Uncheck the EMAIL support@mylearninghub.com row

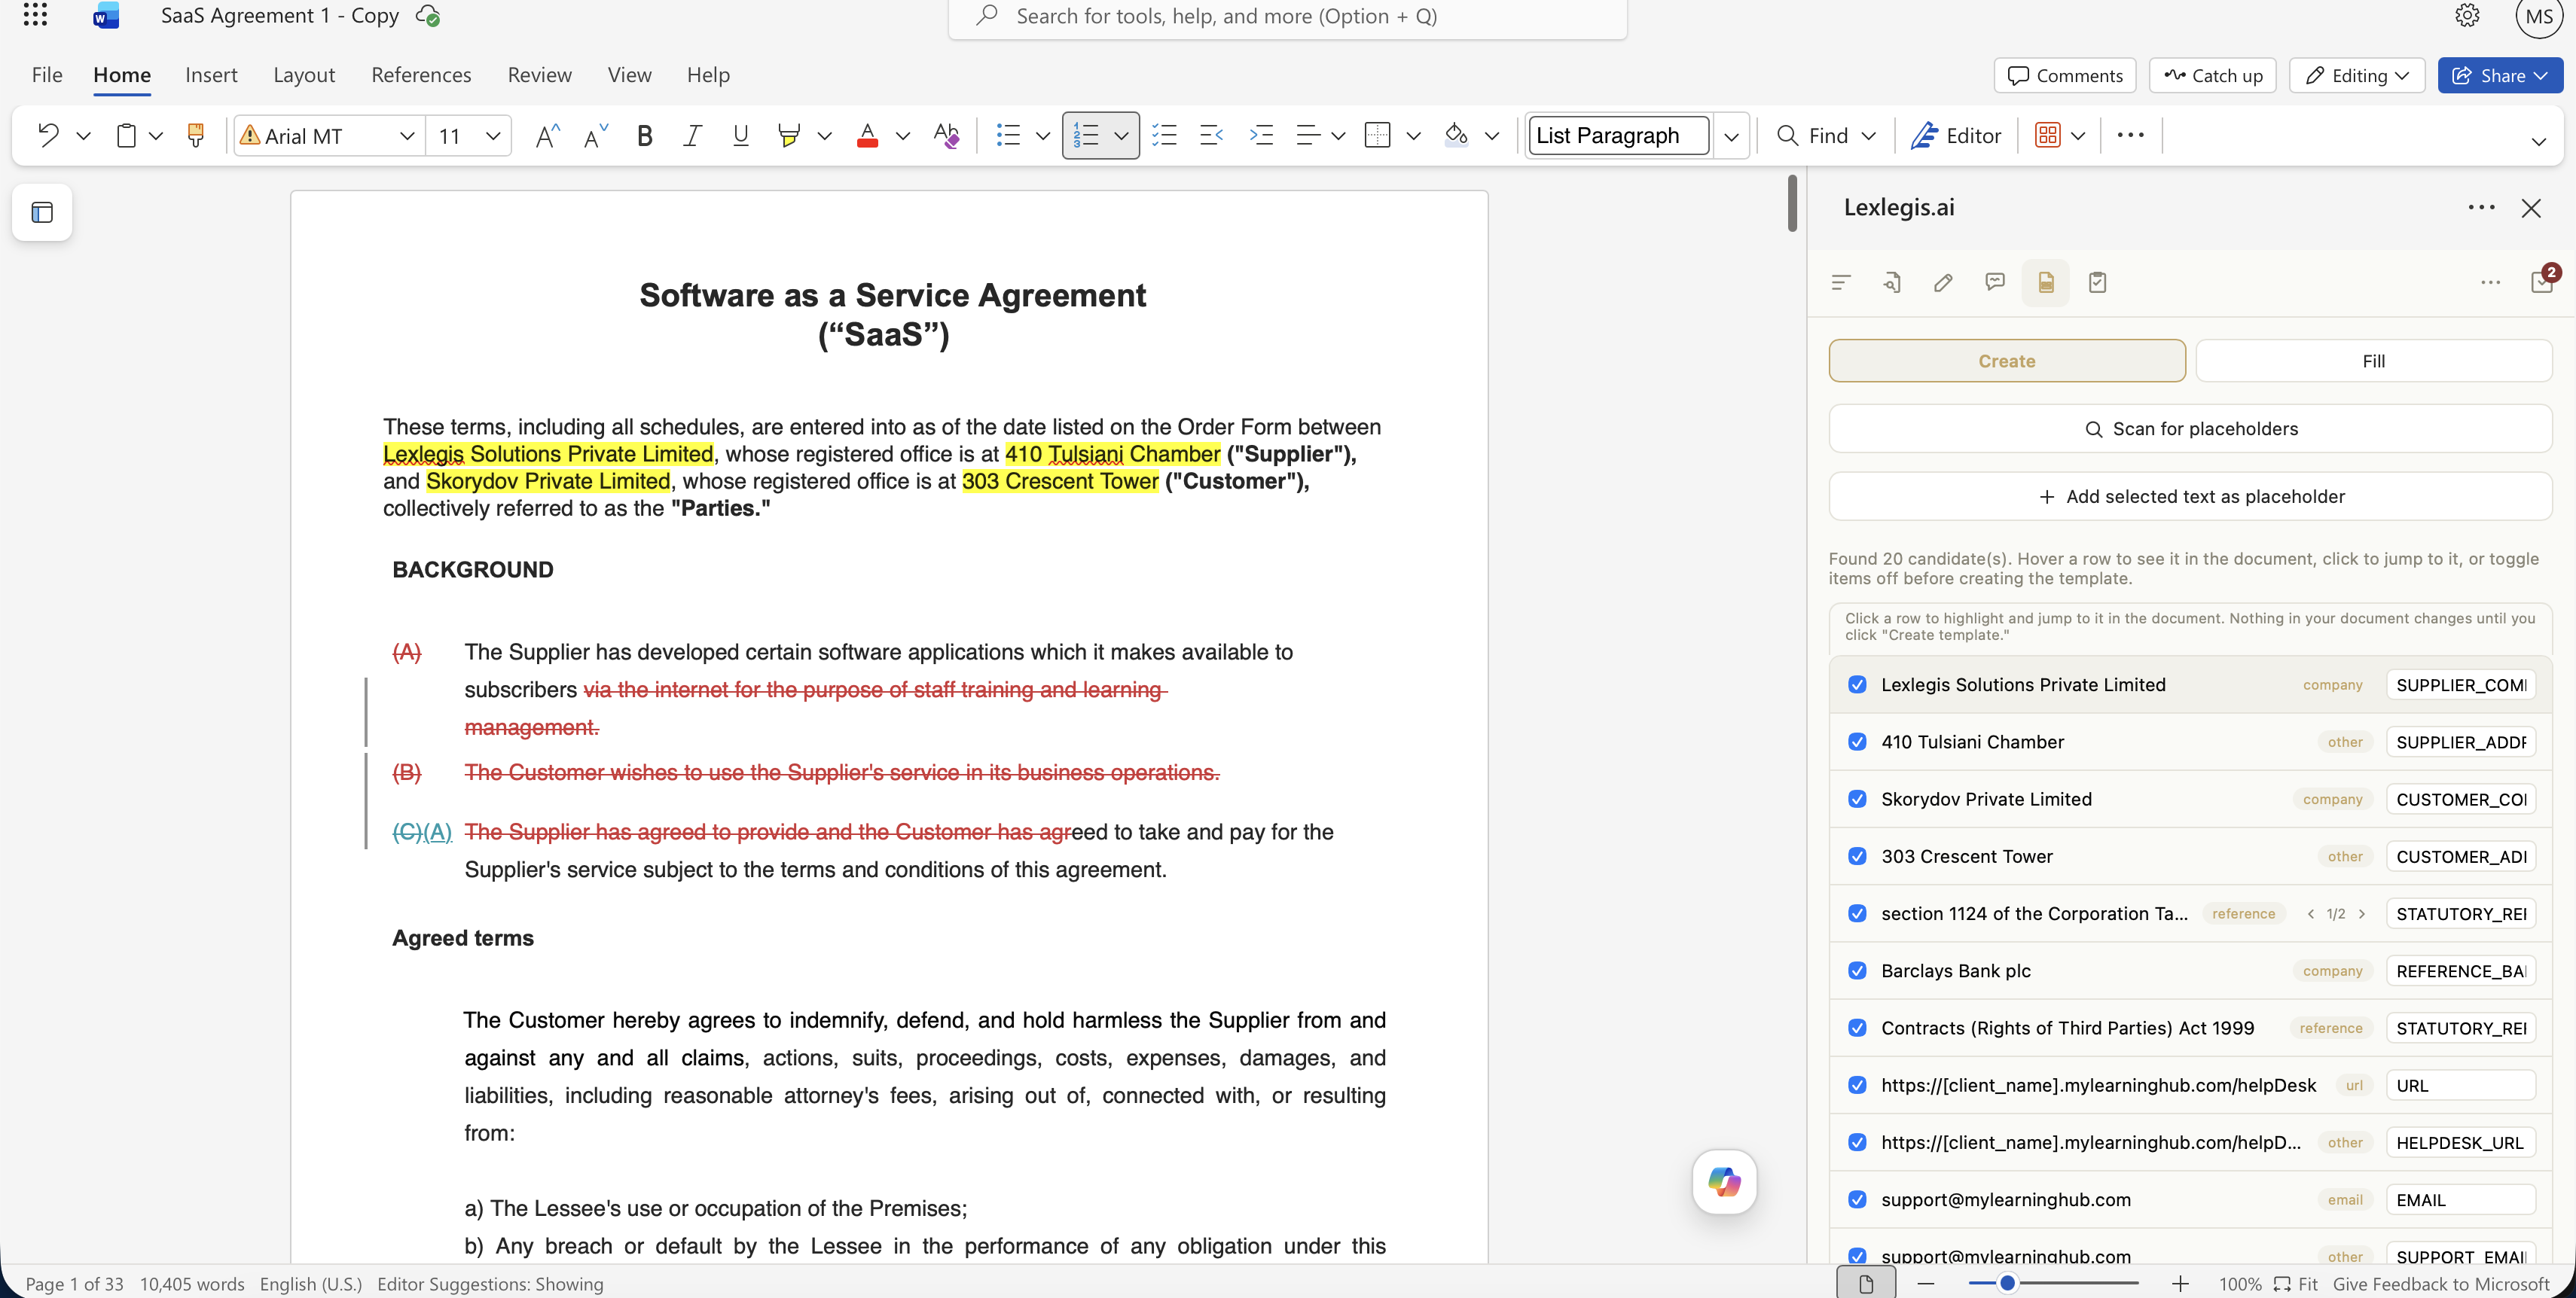coord(1858,1200)
